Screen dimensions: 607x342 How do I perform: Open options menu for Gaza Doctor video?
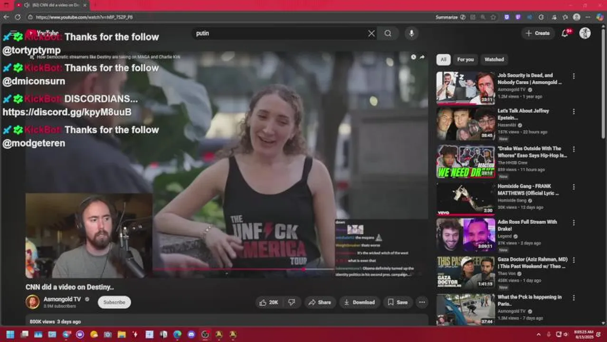point(574,260)
